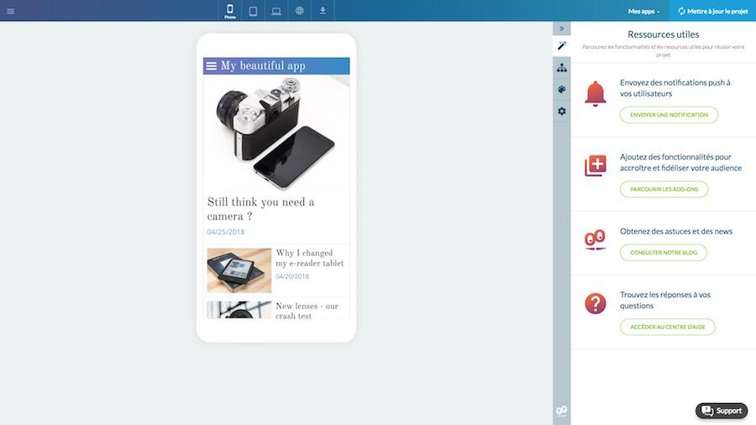Switch to laptop preview mode
The height and width of the screenshot is (425, 756).
[x=276, y=11]
